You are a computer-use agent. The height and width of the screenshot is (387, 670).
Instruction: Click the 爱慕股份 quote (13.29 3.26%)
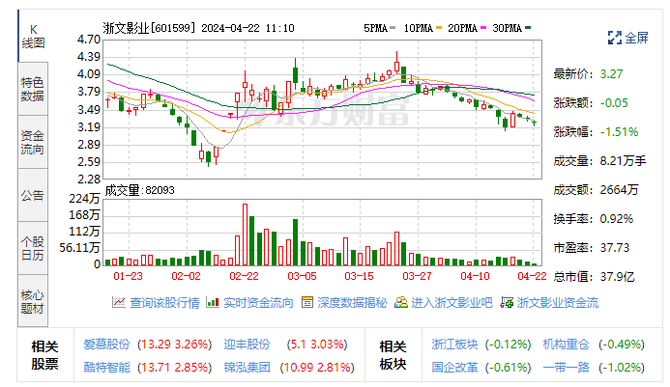point(175,345)
